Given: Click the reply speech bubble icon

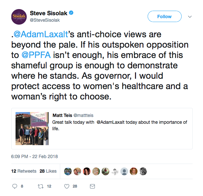Looking at the screenshot, I should 14,186.
